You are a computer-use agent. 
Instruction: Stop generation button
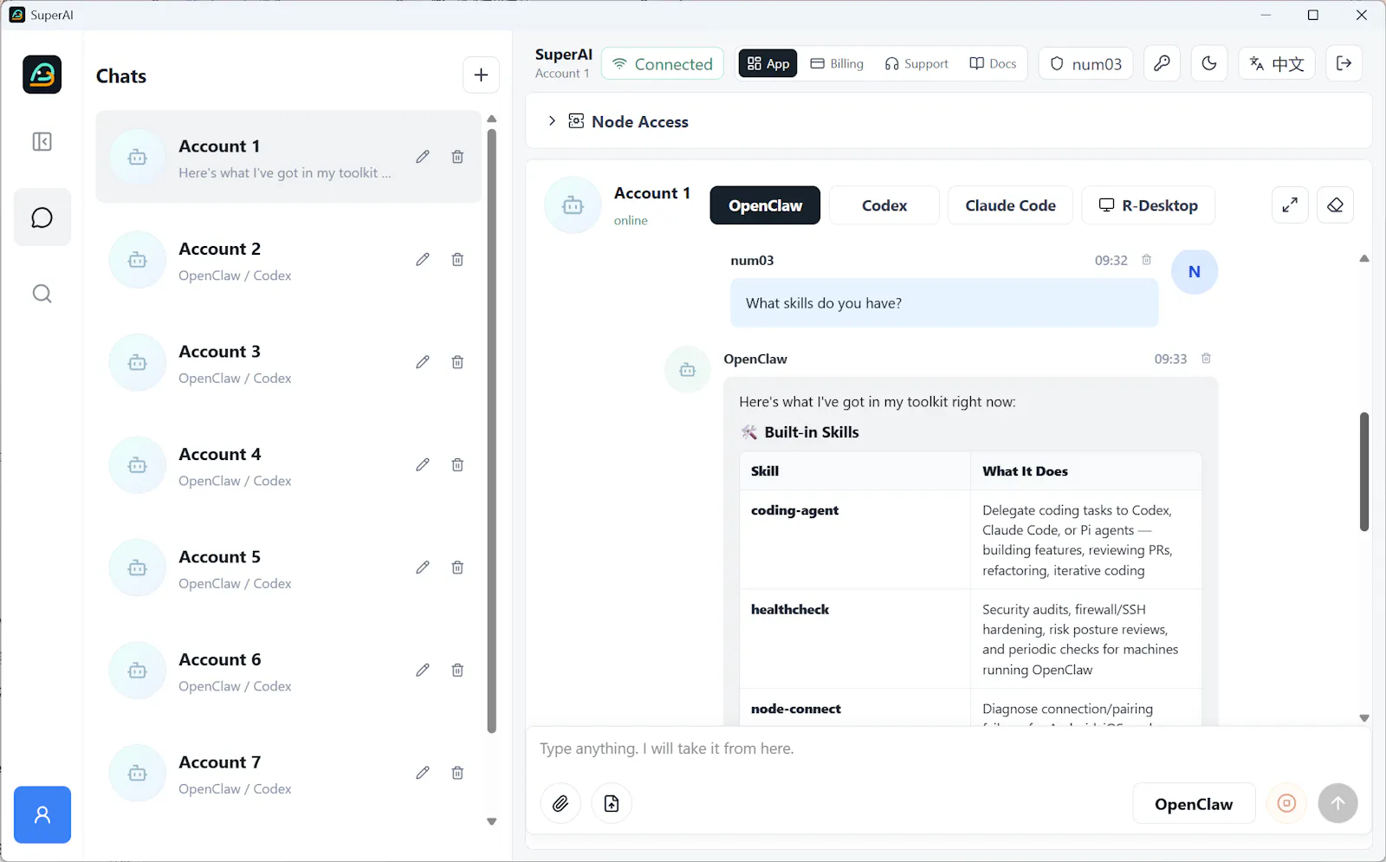click(x=1286, y=804)
